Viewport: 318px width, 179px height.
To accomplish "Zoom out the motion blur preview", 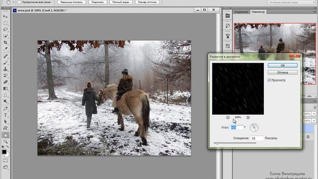I will coord(228,117).
